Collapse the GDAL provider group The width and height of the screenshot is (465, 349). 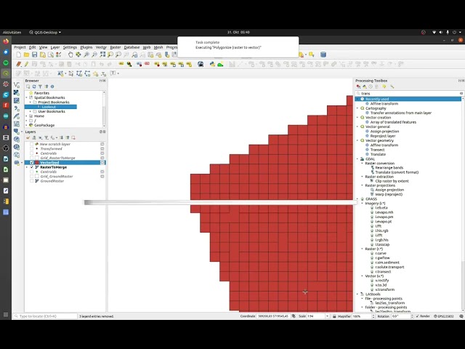[x=357, y=159]
